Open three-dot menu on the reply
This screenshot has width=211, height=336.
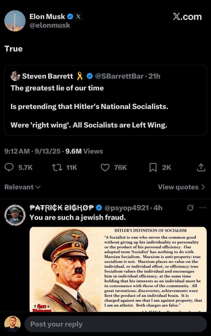pyautogui.click(x=202, y=208)
